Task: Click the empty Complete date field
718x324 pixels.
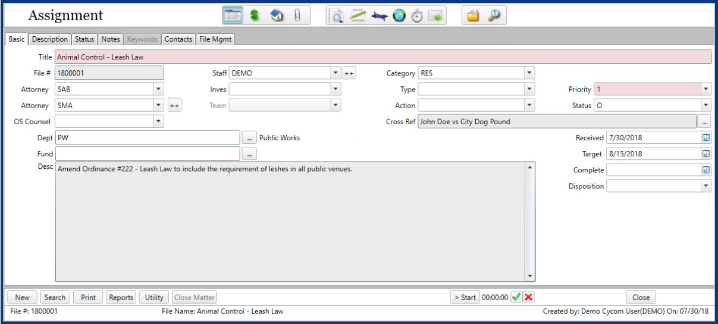Action: click(x=654, y=169)
